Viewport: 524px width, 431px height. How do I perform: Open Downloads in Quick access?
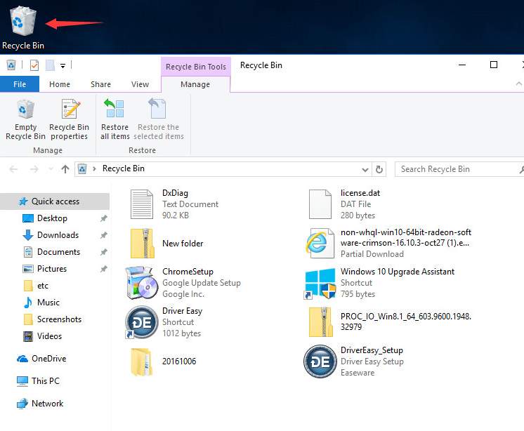(x=58, y=235)
